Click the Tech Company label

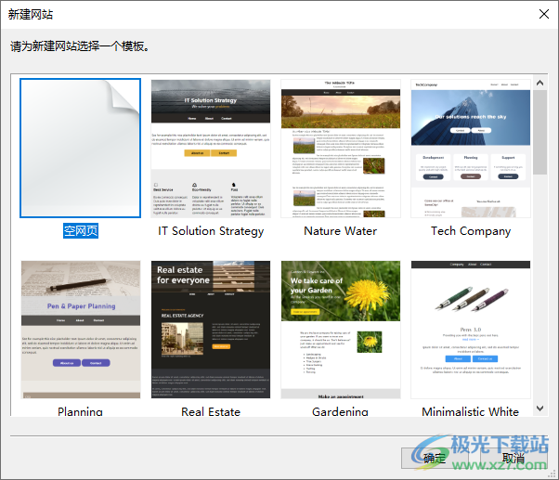point(471,231)
